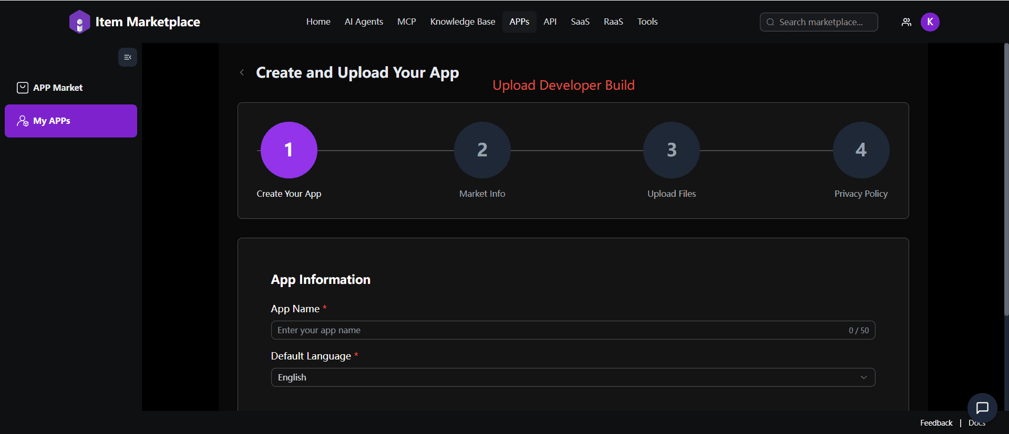Open the K profile avatar

point(930,22)
